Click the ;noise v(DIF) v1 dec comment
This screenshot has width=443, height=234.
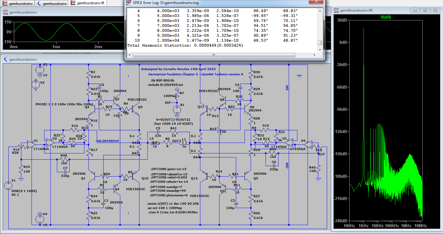pyautogui.click(x=173, y=204)
